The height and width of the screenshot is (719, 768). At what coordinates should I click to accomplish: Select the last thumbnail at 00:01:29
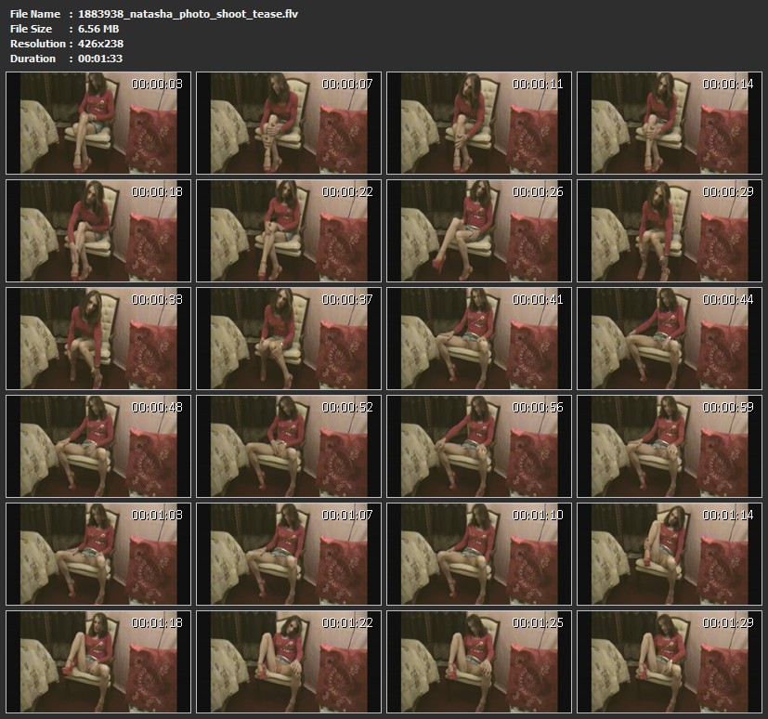coord(670,661)
